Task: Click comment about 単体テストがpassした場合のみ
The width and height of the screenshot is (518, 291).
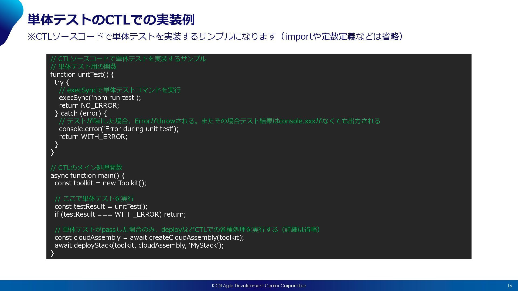Action: [x=188, y=230]
